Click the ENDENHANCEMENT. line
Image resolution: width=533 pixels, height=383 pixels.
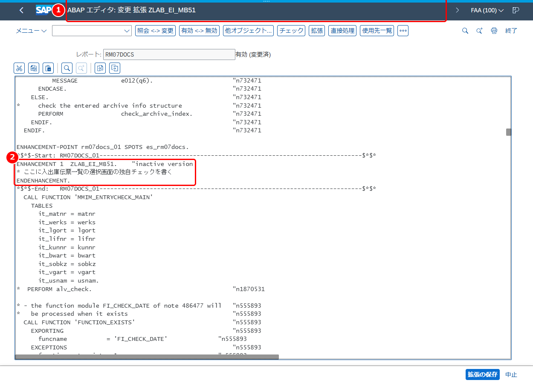(x=43, y=180)
